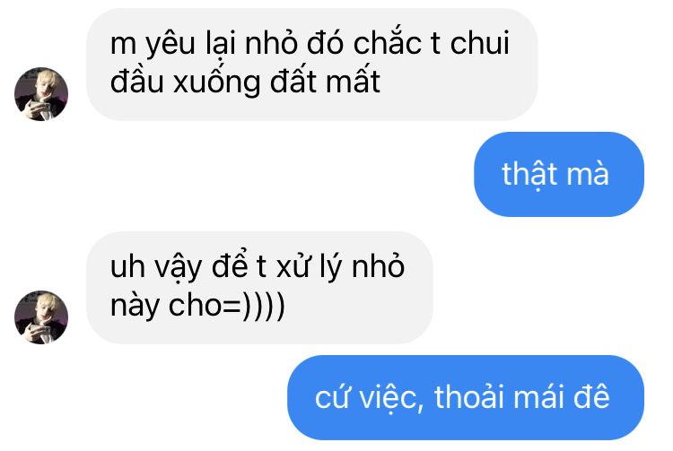Click the word 'yêu' in the top message
Viewport: 673px width, 451px height.
click(x=170, y=44)
